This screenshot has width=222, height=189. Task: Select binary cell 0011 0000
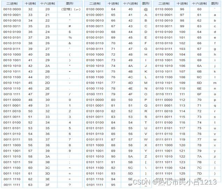pos(12,100)
